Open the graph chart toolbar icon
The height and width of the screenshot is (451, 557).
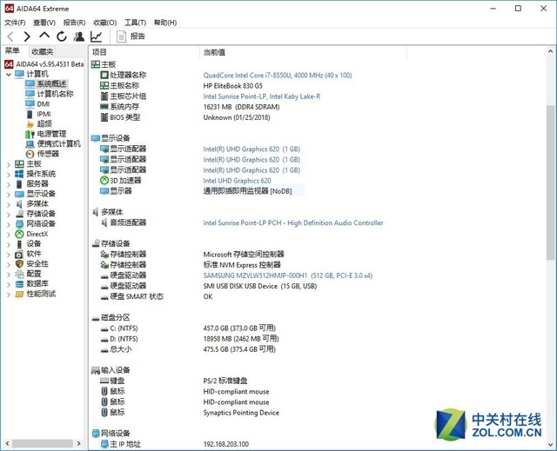96,36
